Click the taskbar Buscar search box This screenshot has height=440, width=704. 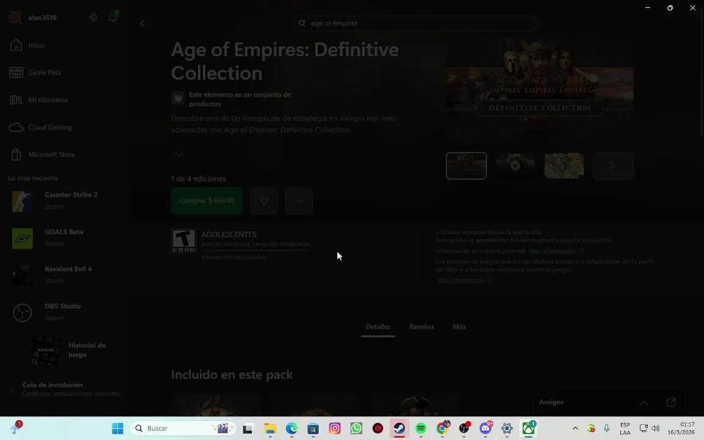pos(183,428)
